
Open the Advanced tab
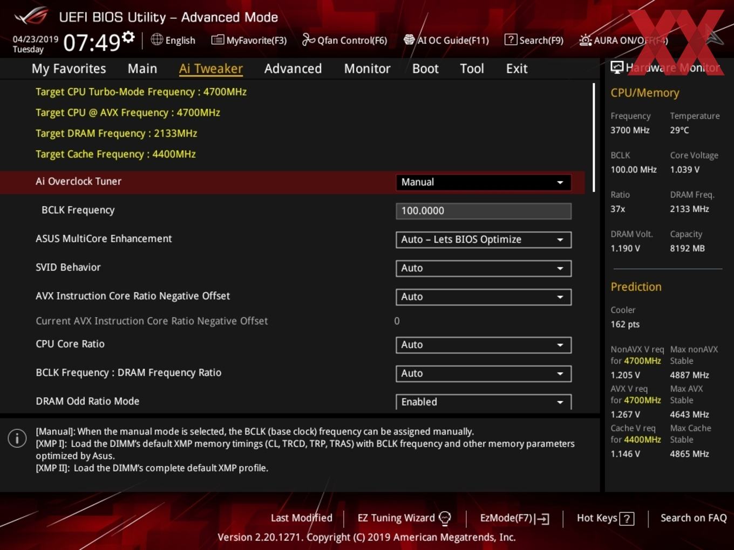(293, 68)
